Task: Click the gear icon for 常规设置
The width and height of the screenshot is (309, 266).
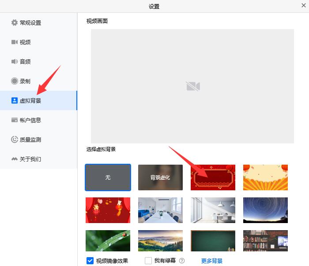Action: [x=15, y=23]
